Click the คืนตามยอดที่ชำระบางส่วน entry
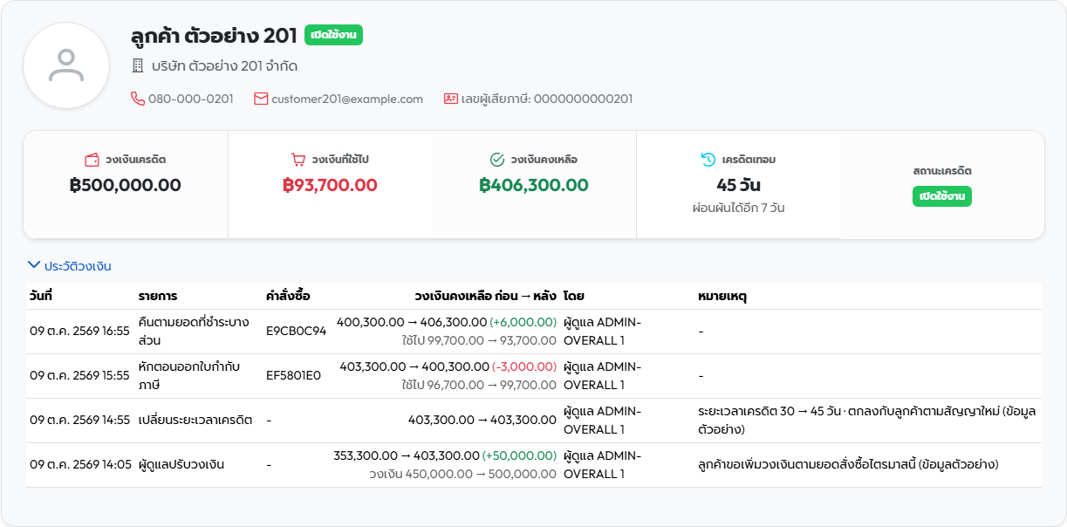 195,331
